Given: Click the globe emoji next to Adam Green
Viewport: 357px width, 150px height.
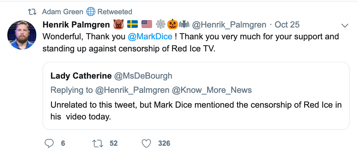Looking at the screenshot, I should (x=90, y=12).
